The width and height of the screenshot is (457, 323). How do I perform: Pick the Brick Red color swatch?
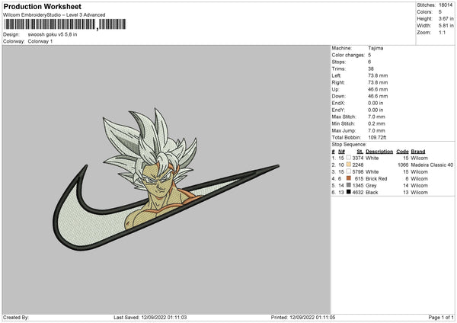[x=349, y=178]
